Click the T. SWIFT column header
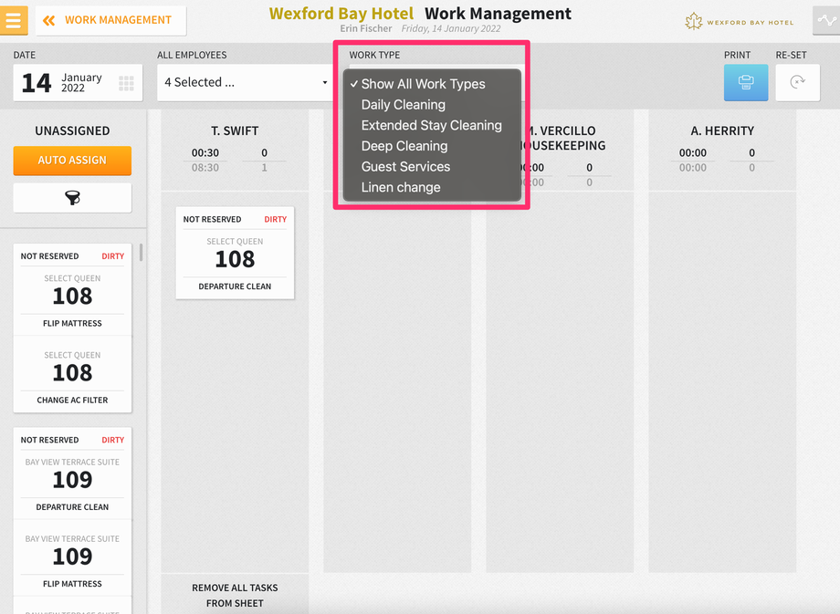This screenshot has width=840, height=614. click(235, 130)
